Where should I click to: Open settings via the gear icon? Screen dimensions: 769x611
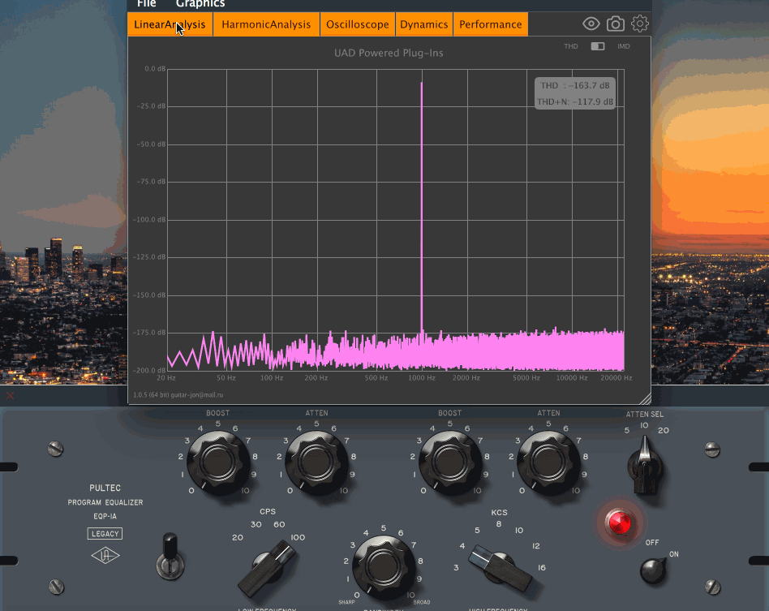tap(639, 24)
